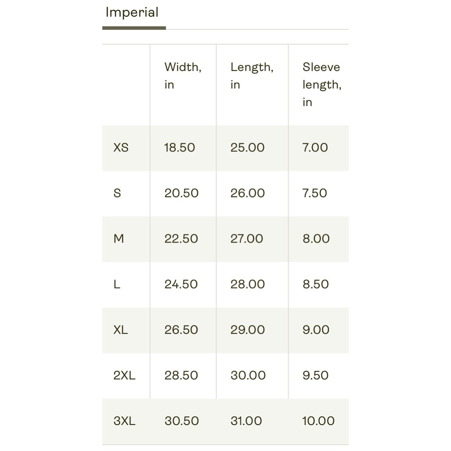Viewport: 451px width, 451px height.
Task: Select the 3XL size row label
Action: (x=124, y=421)
